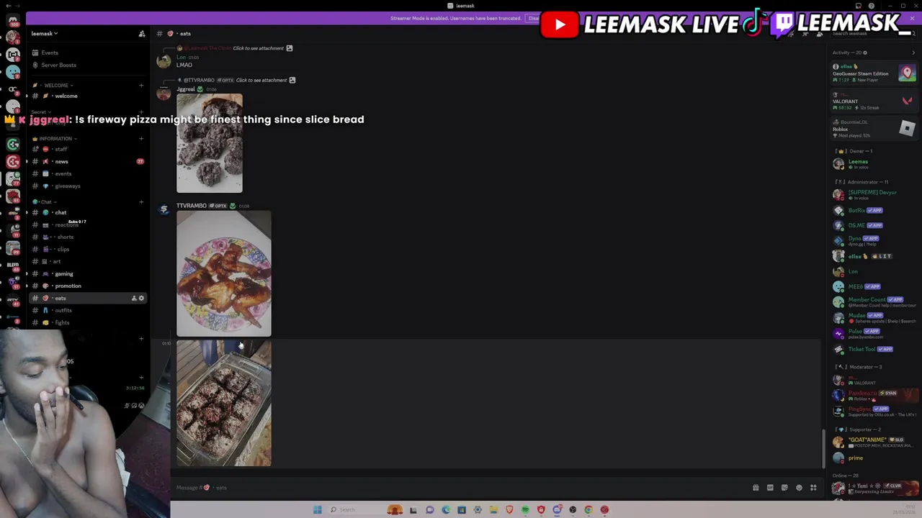The width and height of the screenshot is (922, 518).
Task: Open Jggreal's cookie photo attachment
Action: coord(210,143)
